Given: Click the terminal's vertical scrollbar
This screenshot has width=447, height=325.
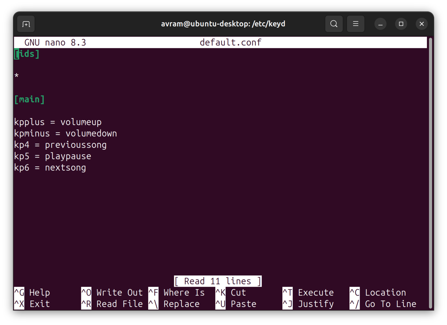Looking at the screenshot, I should click(430, 173).
